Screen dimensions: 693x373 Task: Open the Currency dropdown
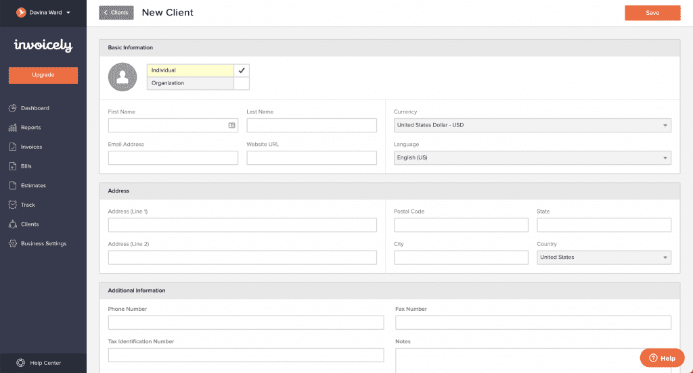(x=532, y=126)
